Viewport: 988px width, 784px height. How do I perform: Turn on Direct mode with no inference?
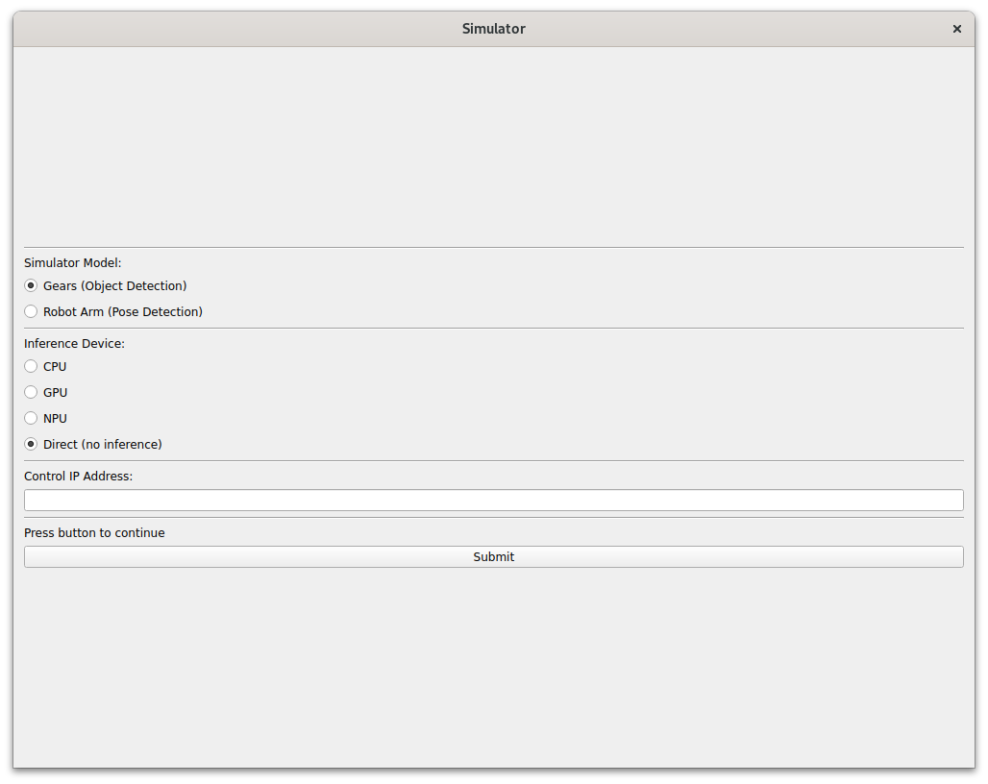click(x=31, y=444)
